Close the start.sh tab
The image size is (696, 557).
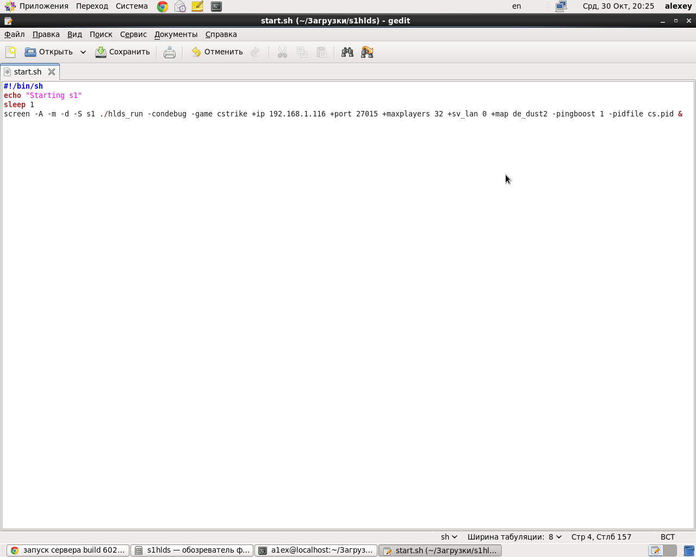52,72
